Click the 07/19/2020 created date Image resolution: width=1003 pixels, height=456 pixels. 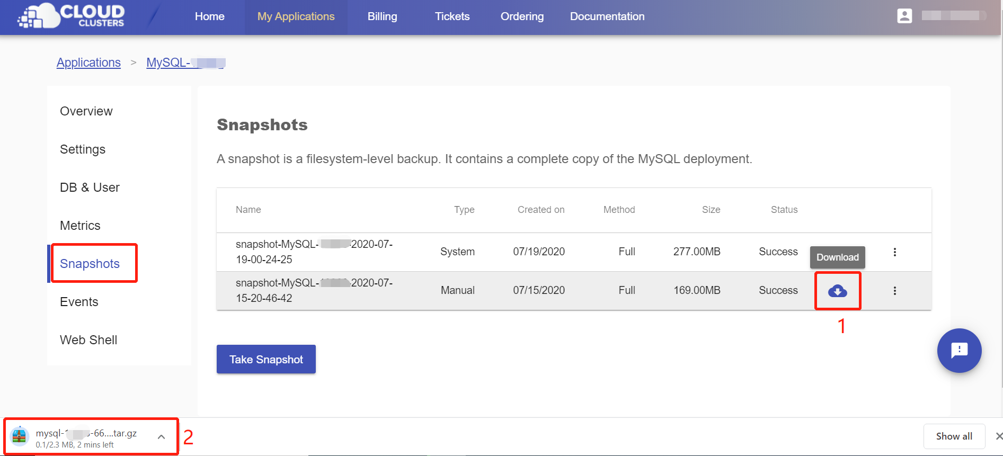coord(539,252)
